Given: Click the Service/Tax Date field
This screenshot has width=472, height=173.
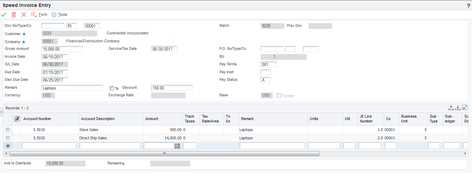Looking at the screenshot, I should click(x=164, y=49).
